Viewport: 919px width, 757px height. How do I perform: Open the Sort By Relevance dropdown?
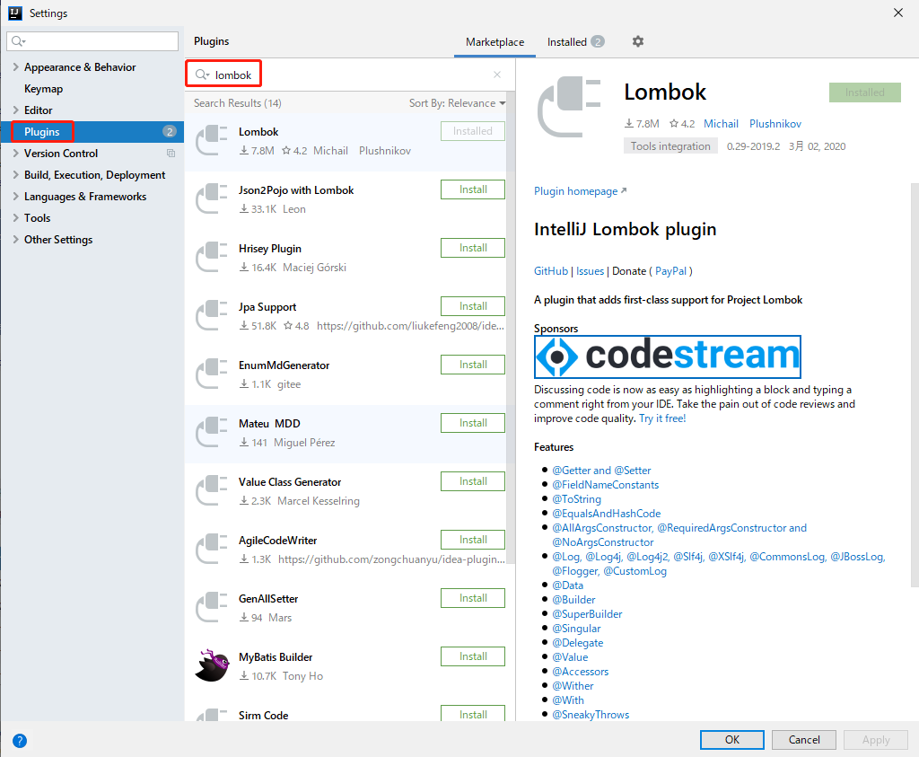tap(457, 103)
